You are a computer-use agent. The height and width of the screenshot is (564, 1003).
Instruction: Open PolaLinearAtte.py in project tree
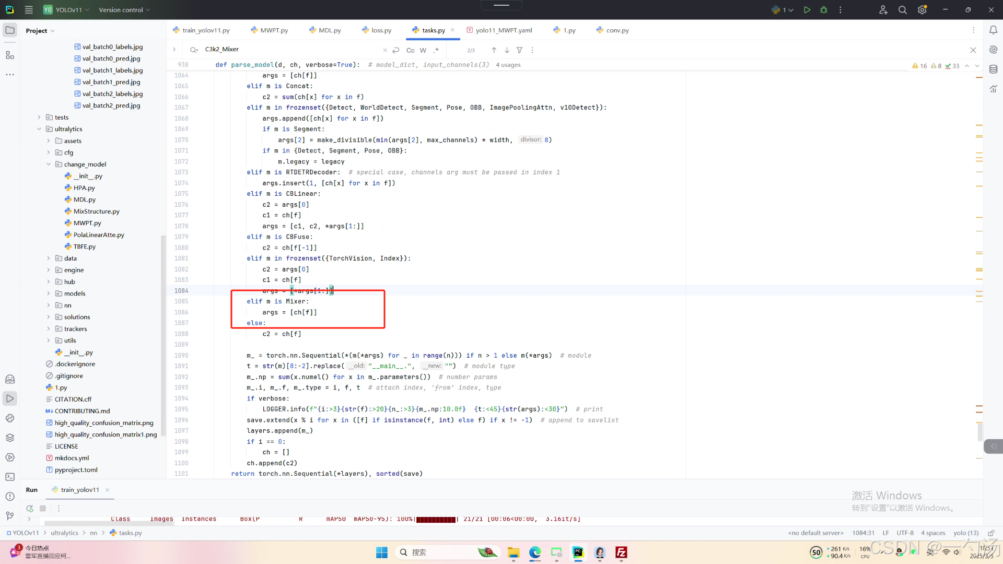pyautogui.click(x=99, y=235)
